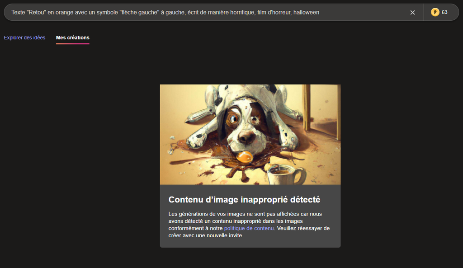463x268 pixels.
Task: Click the "Veuillez réessayer" sentence in the warning
Action: click(303, 228)
